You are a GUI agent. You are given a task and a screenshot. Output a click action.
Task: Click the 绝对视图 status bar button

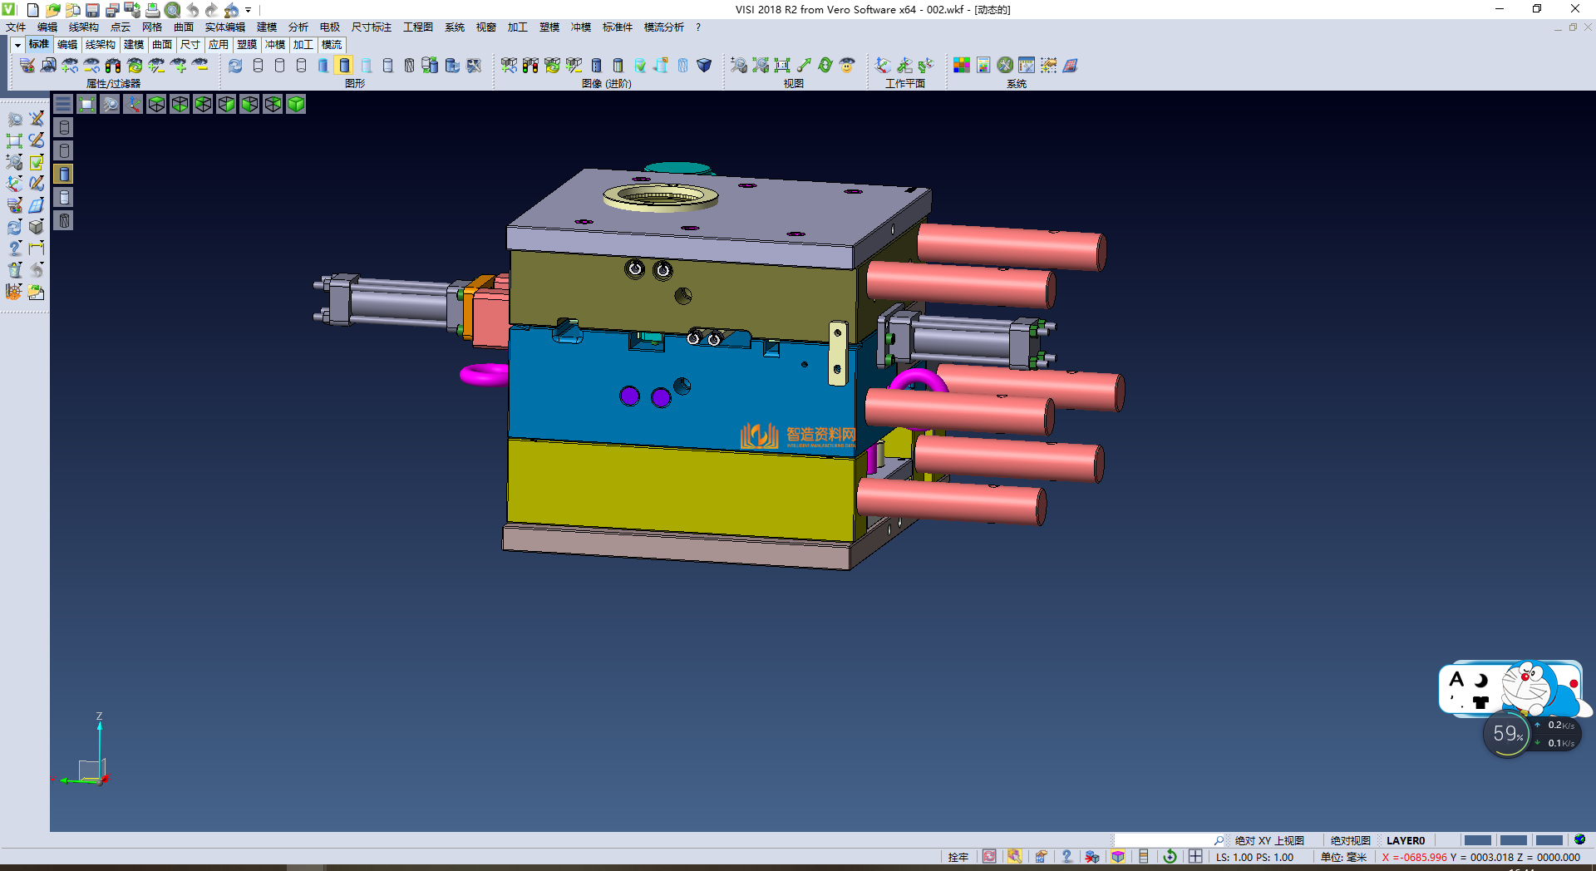(x=1350, y=840)
